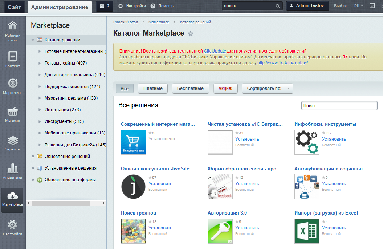Screen dimensions: 383x249
Task: Expand the Решения для Битрикс24 arrow
Action: [x=40, y=145]
